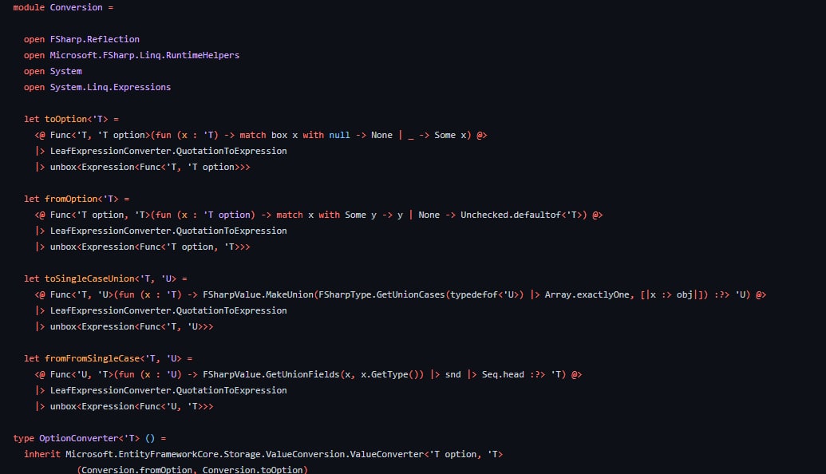Click 'FSharpType.GetUnionCases' text
Image resolution: width=826 pixels, height=474 pixels.
coord(382,295)
